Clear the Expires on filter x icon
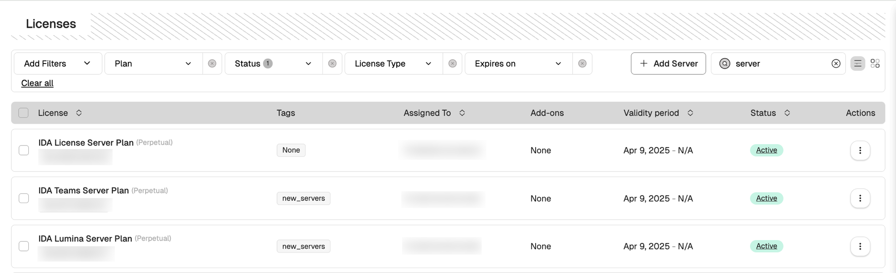 582,63
